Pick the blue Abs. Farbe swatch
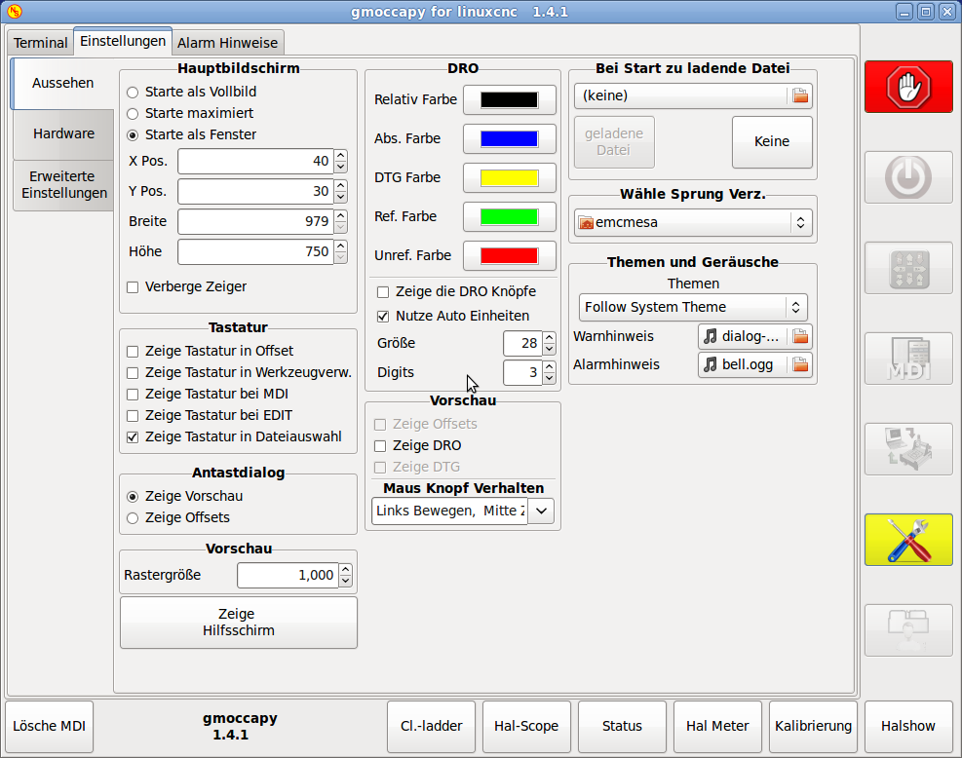 point(509,139)
